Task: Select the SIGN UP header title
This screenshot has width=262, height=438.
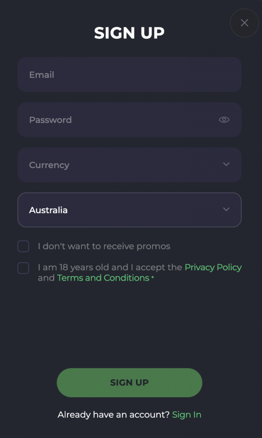Action: point(129,33)
